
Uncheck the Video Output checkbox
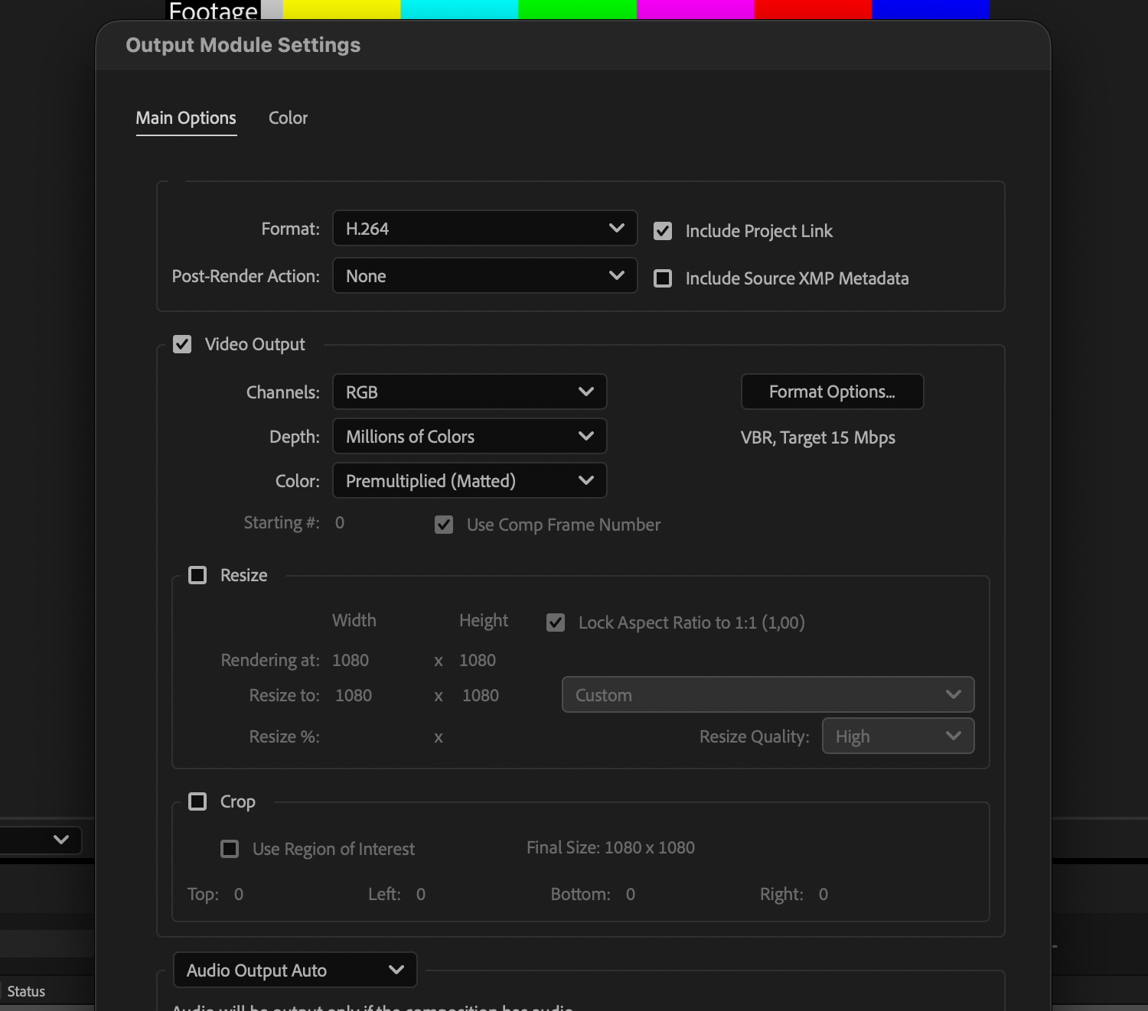click(x=182, y=344)
